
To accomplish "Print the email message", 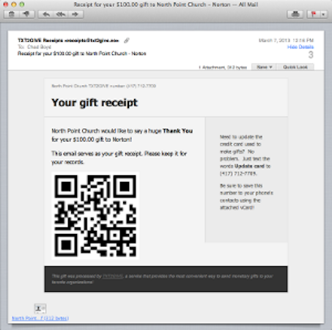I will point(295,14).
